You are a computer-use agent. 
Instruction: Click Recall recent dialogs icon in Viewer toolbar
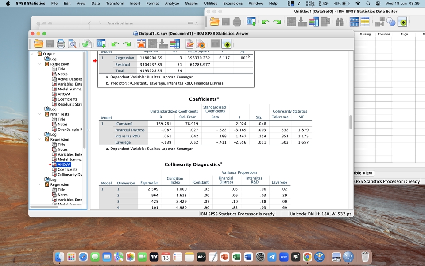(101, 43)
